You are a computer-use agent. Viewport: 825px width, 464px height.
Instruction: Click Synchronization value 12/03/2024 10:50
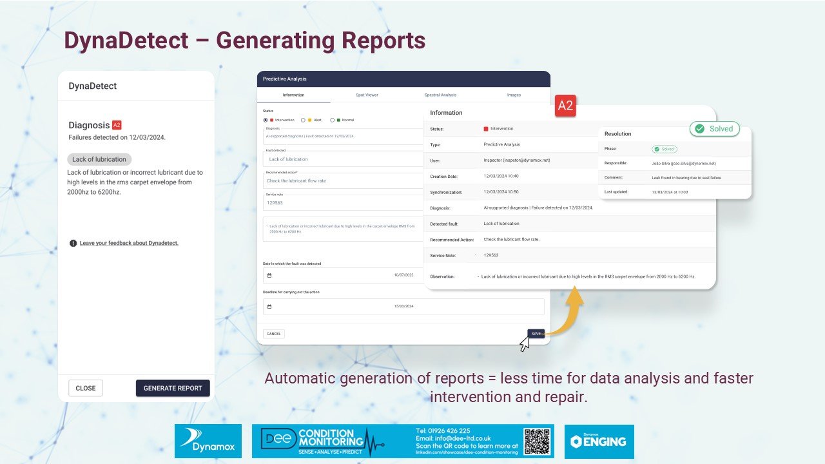tap(501, 192)
